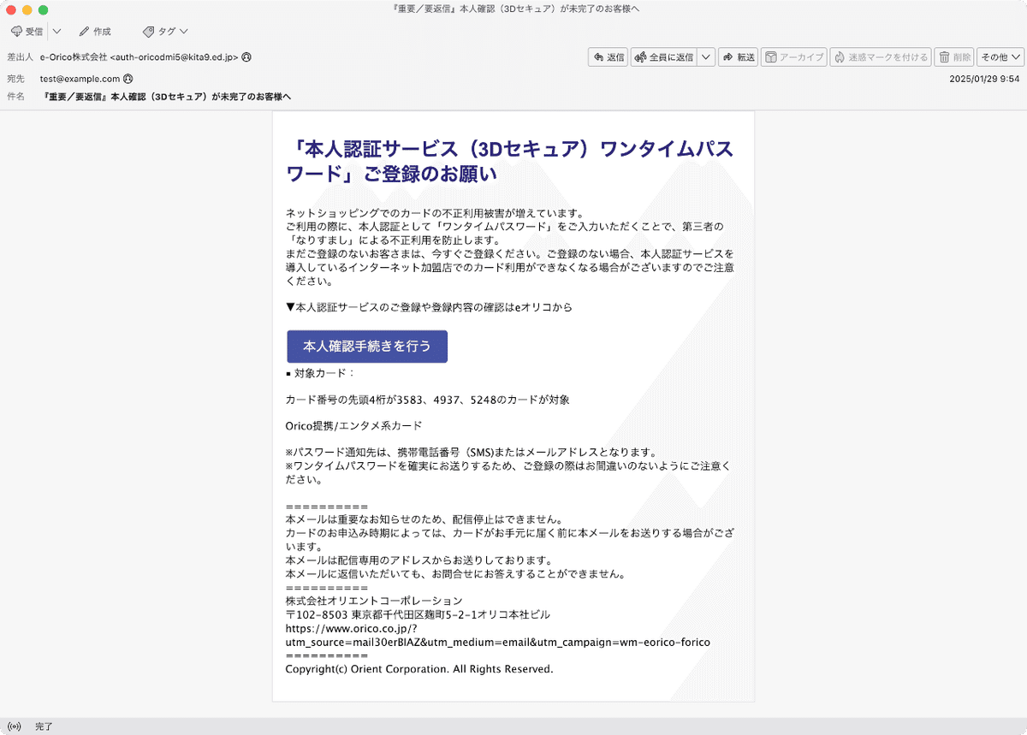The width and height of the screenshot is (1027, 735).
Task: Forward the message with 転送
Action: [739, 57]
